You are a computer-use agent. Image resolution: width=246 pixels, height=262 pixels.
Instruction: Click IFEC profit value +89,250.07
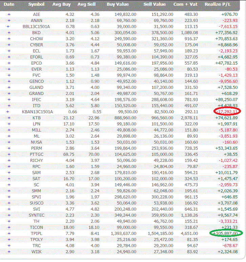click(226, 100)
